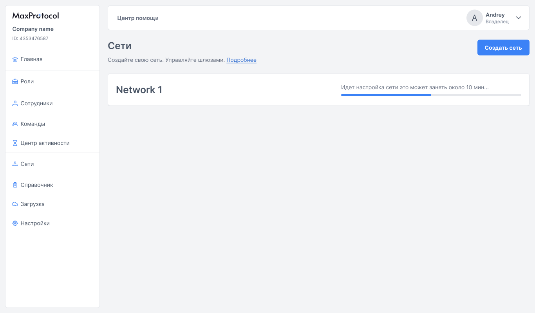Screen dimensions: 535x313
Task: Click the network setup progress bar
Action: (431, 95)
